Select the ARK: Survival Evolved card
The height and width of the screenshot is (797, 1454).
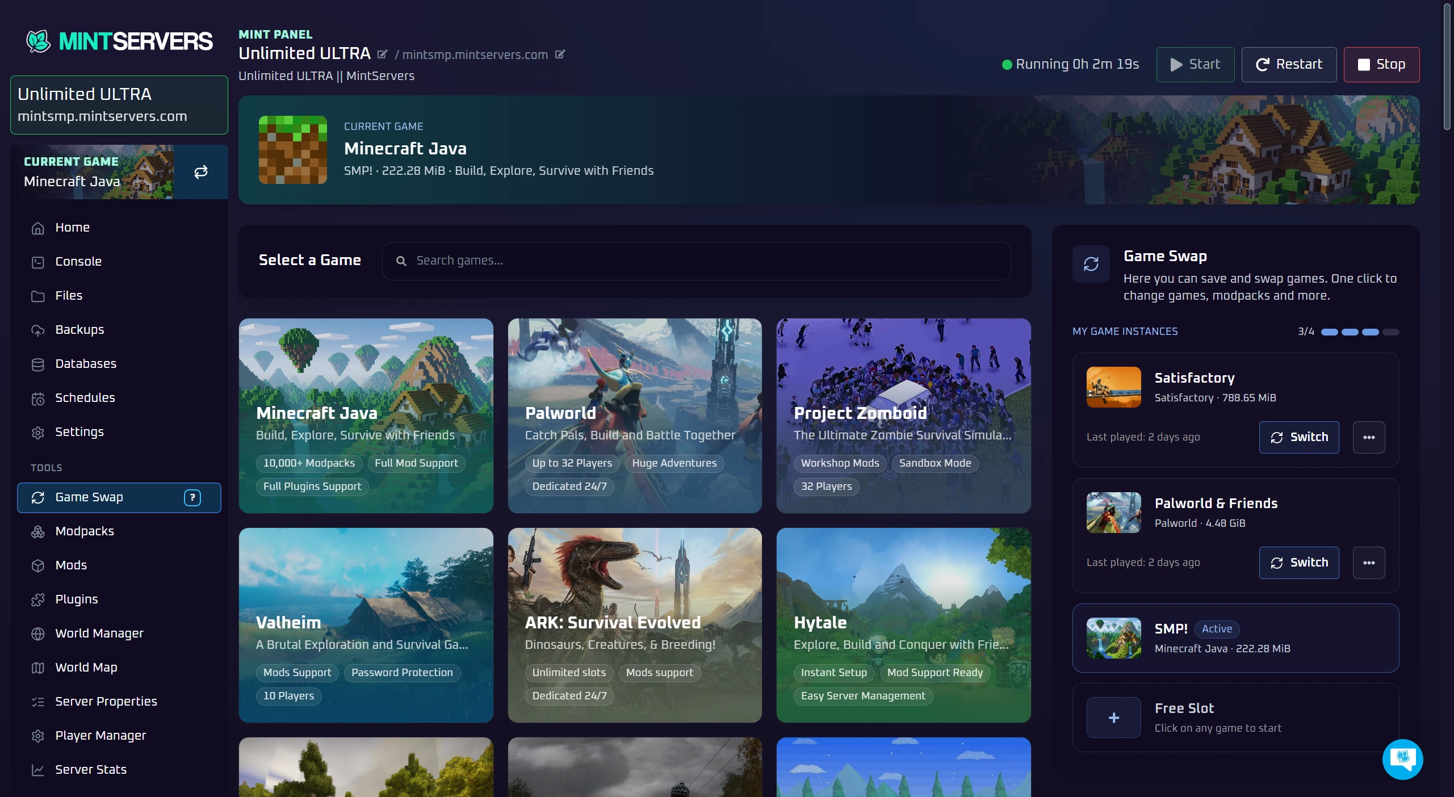(x=635, y=625)
